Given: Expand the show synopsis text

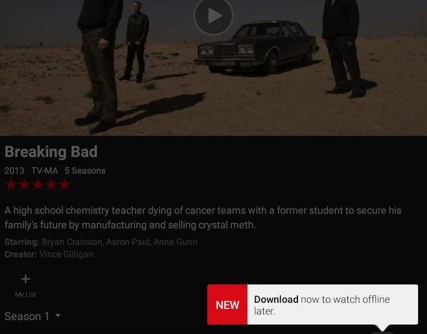Looking at the screenshot, I should (203, 218).
